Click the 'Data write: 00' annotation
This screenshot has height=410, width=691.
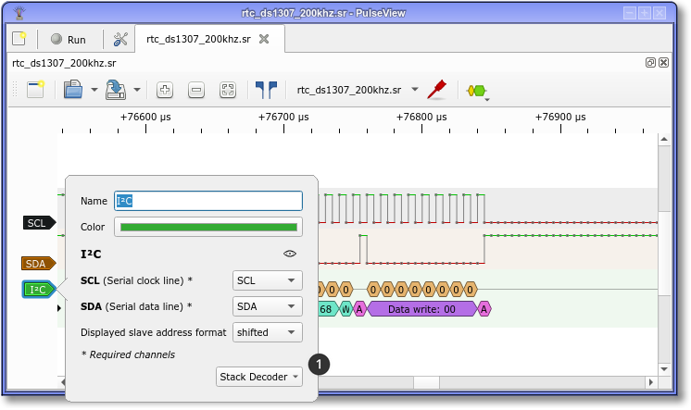[x=421, y=309]
